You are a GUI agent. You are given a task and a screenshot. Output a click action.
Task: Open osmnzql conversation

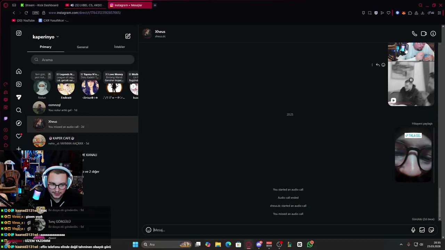click(x=83, y=108)
